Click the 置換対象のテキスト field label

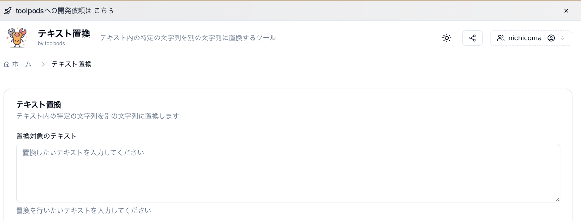click(46, 136)
